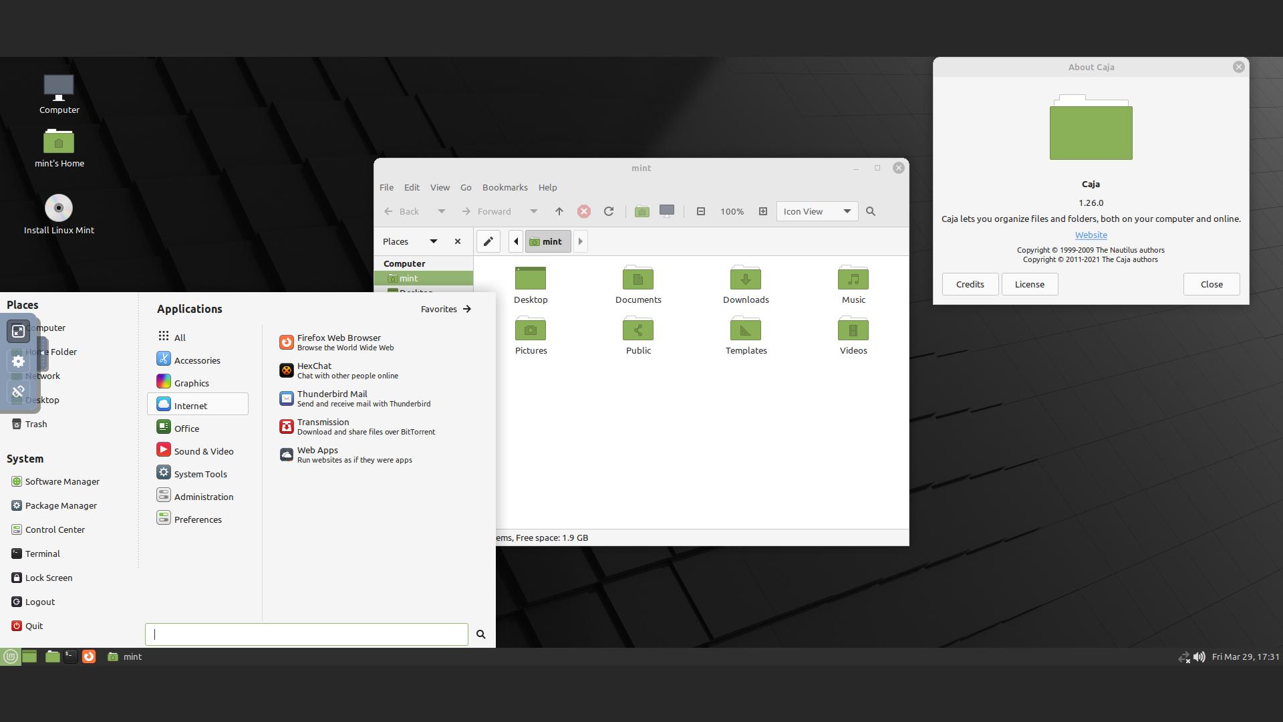Select mint in the Places sidebar

coord(424,278)
